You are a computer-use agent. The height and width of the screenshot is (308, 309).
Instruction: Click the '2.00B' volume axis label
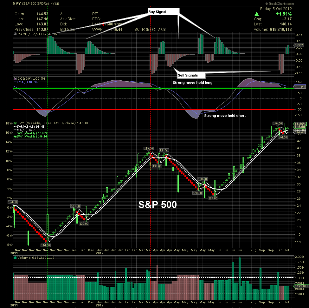point(299,257)
